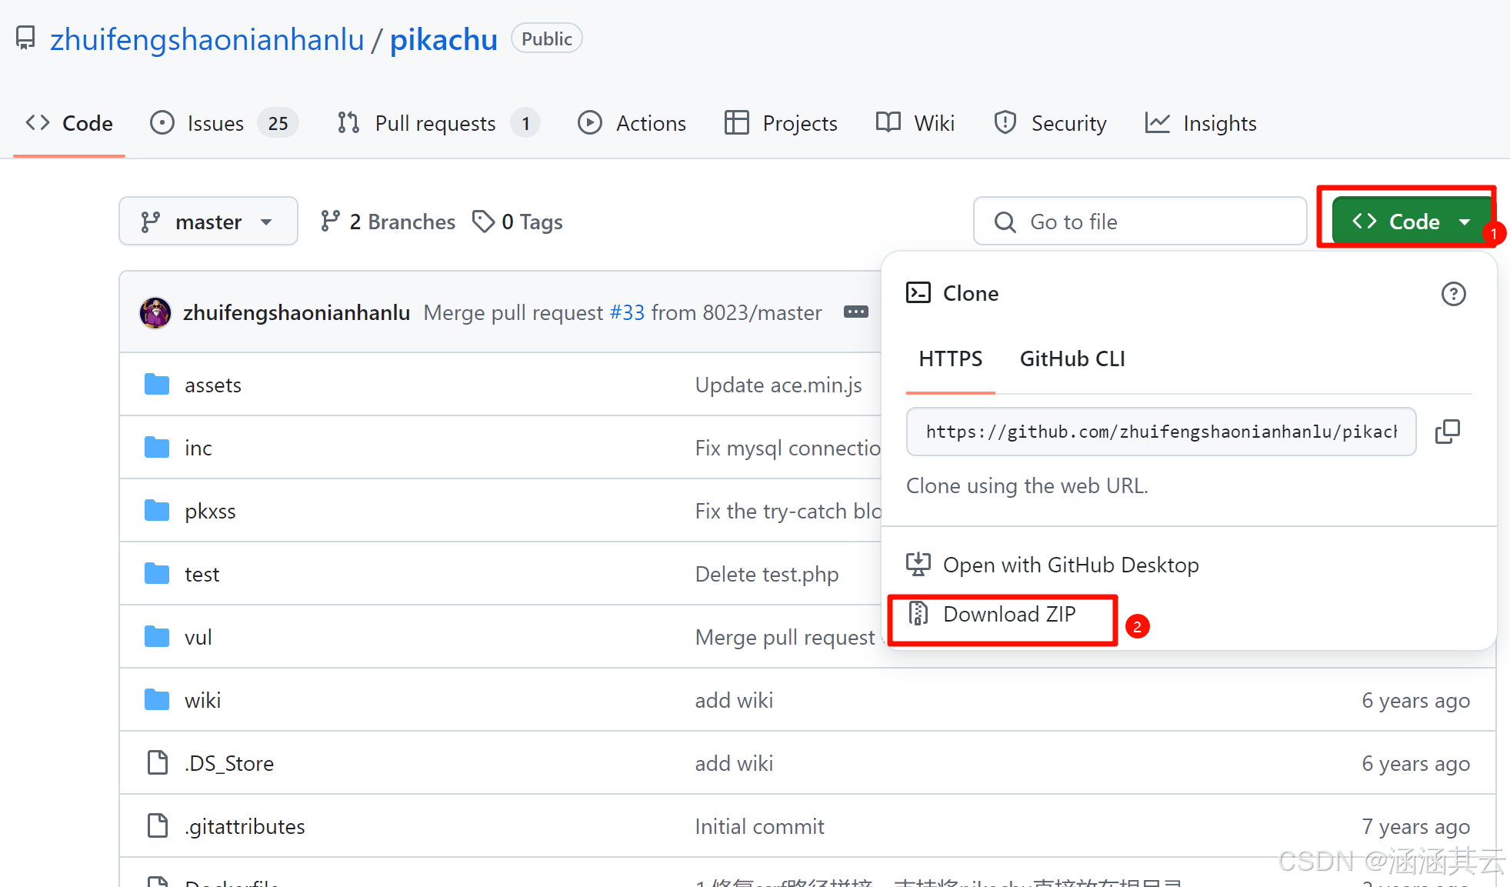The height and width of the screenshot is (887, 1510).
Task: Choose Open with GitHub Desktop
Action: tap(1070, 565)
